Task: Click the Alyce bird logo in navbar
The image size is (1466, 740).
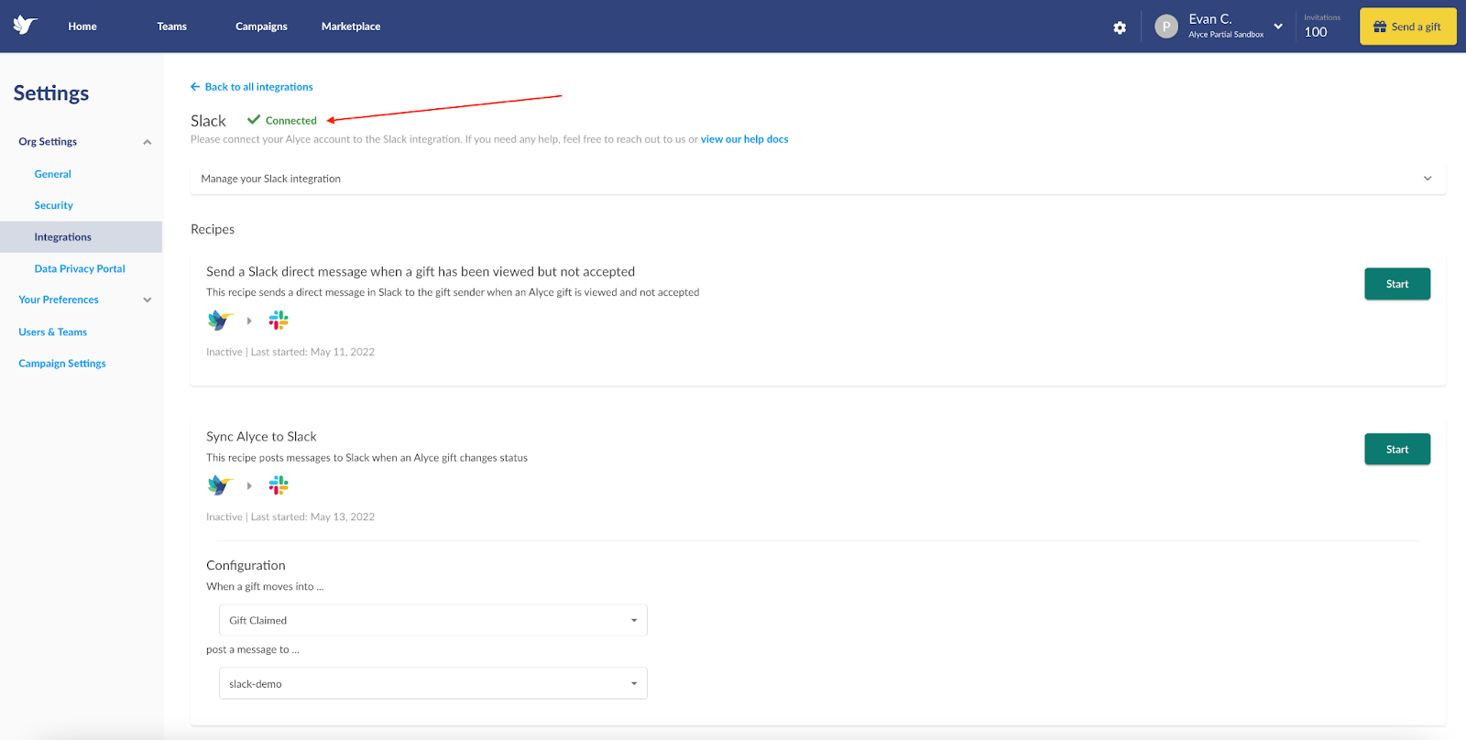Action: 26,26
